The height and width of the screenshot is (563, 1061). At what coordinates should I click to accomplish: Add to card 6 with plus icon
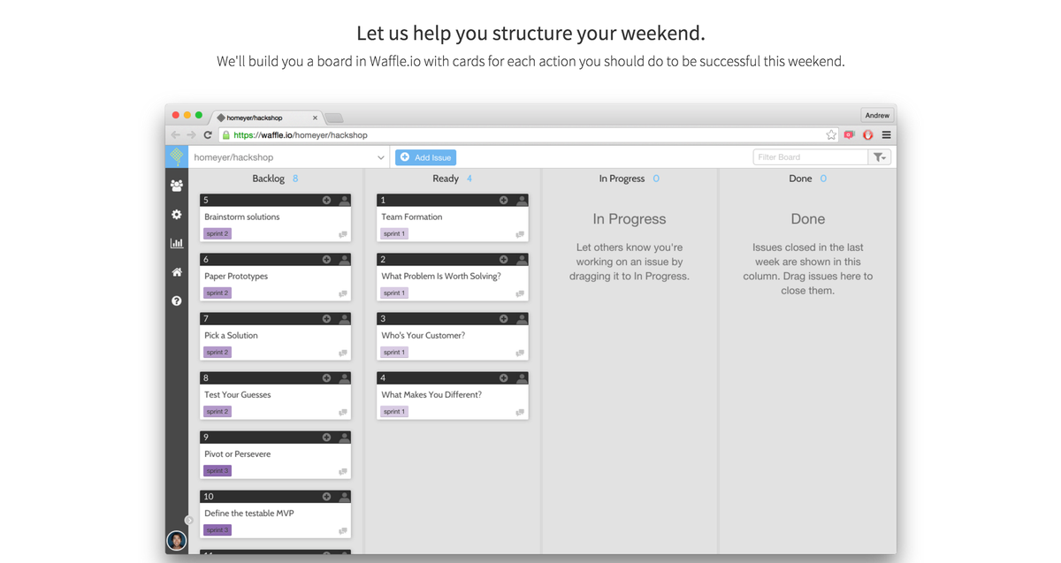pos(326,260)
